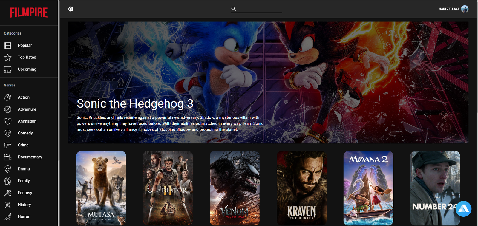Select the Crime gun icon
This screenshot has height=226, width=478.
pyautogui.click(x=8, y=145)
